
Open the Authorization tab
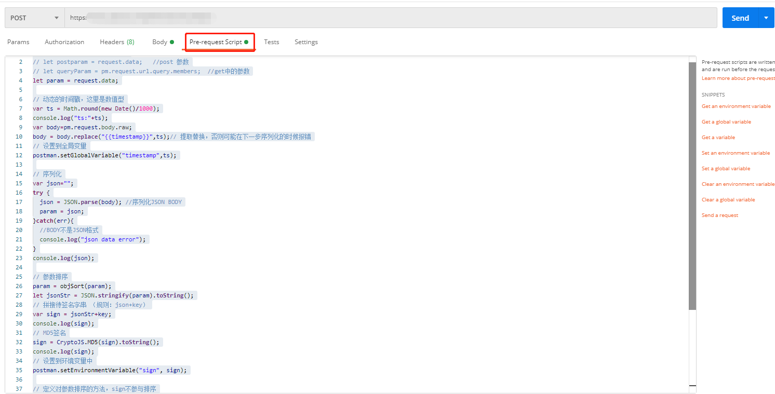64,42
